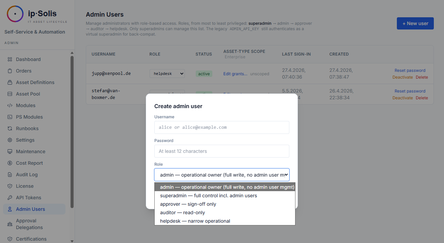Click the API Tokens key icon
The image size is (444, 243).
pos(10,198)
